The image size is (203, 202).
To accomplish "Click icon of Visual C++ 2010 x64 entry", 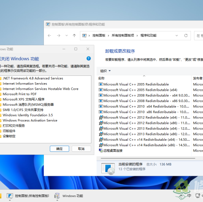I will [x=101, y=106].
